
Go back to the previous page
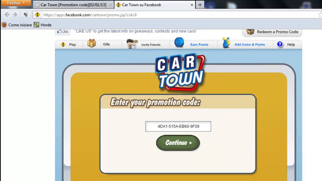7,15
